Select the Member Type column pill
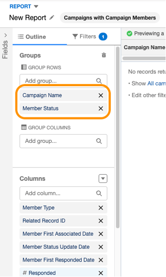Image resolution: width=166 pixels, height=277 pixels. [x=63, y=208]
